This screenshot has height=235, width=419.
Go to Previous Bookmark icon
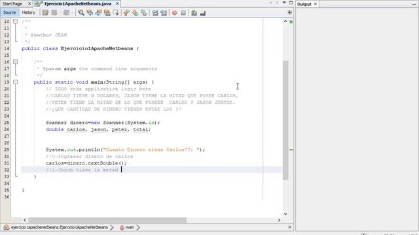(126, 12)
